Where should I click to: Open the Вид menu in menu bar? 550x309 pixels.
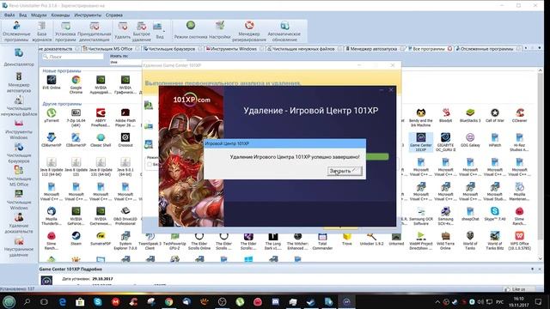(x=23, y=15)
